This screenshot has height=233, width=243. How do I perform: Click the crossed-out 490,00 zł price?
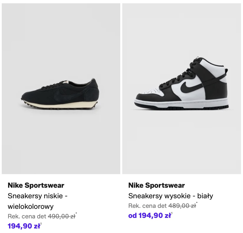point(62,216)
